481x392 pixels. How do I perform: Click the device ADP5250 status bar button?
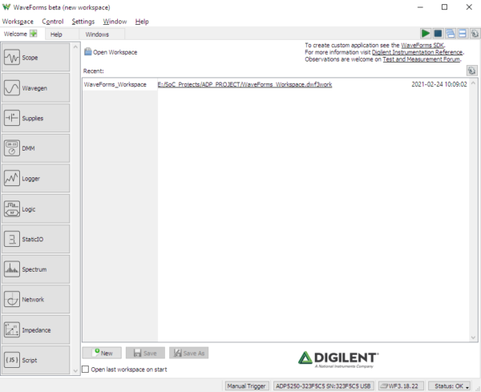click(323, 386)
